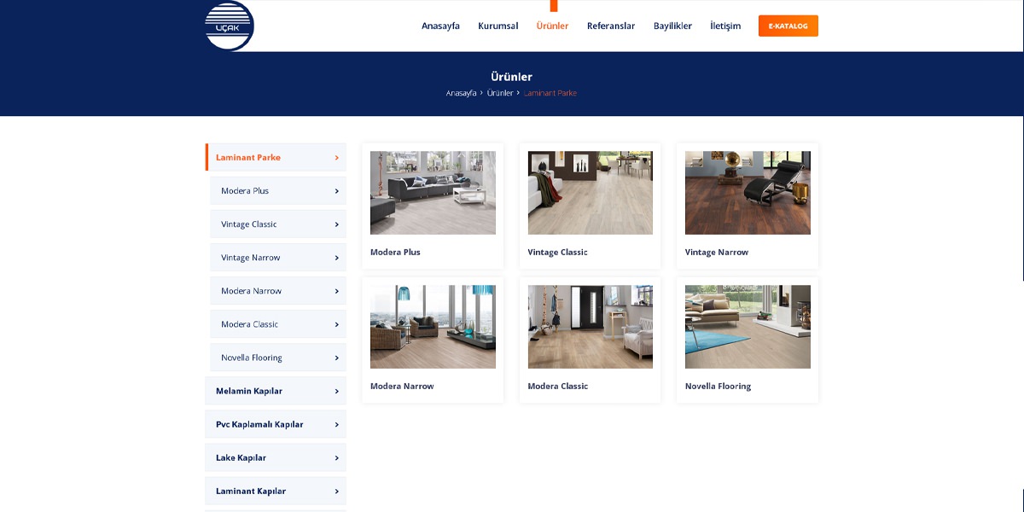
Task: Click the Laminant Parke breadcrumb
Action: pyautogui.click(x=550, y=93)
